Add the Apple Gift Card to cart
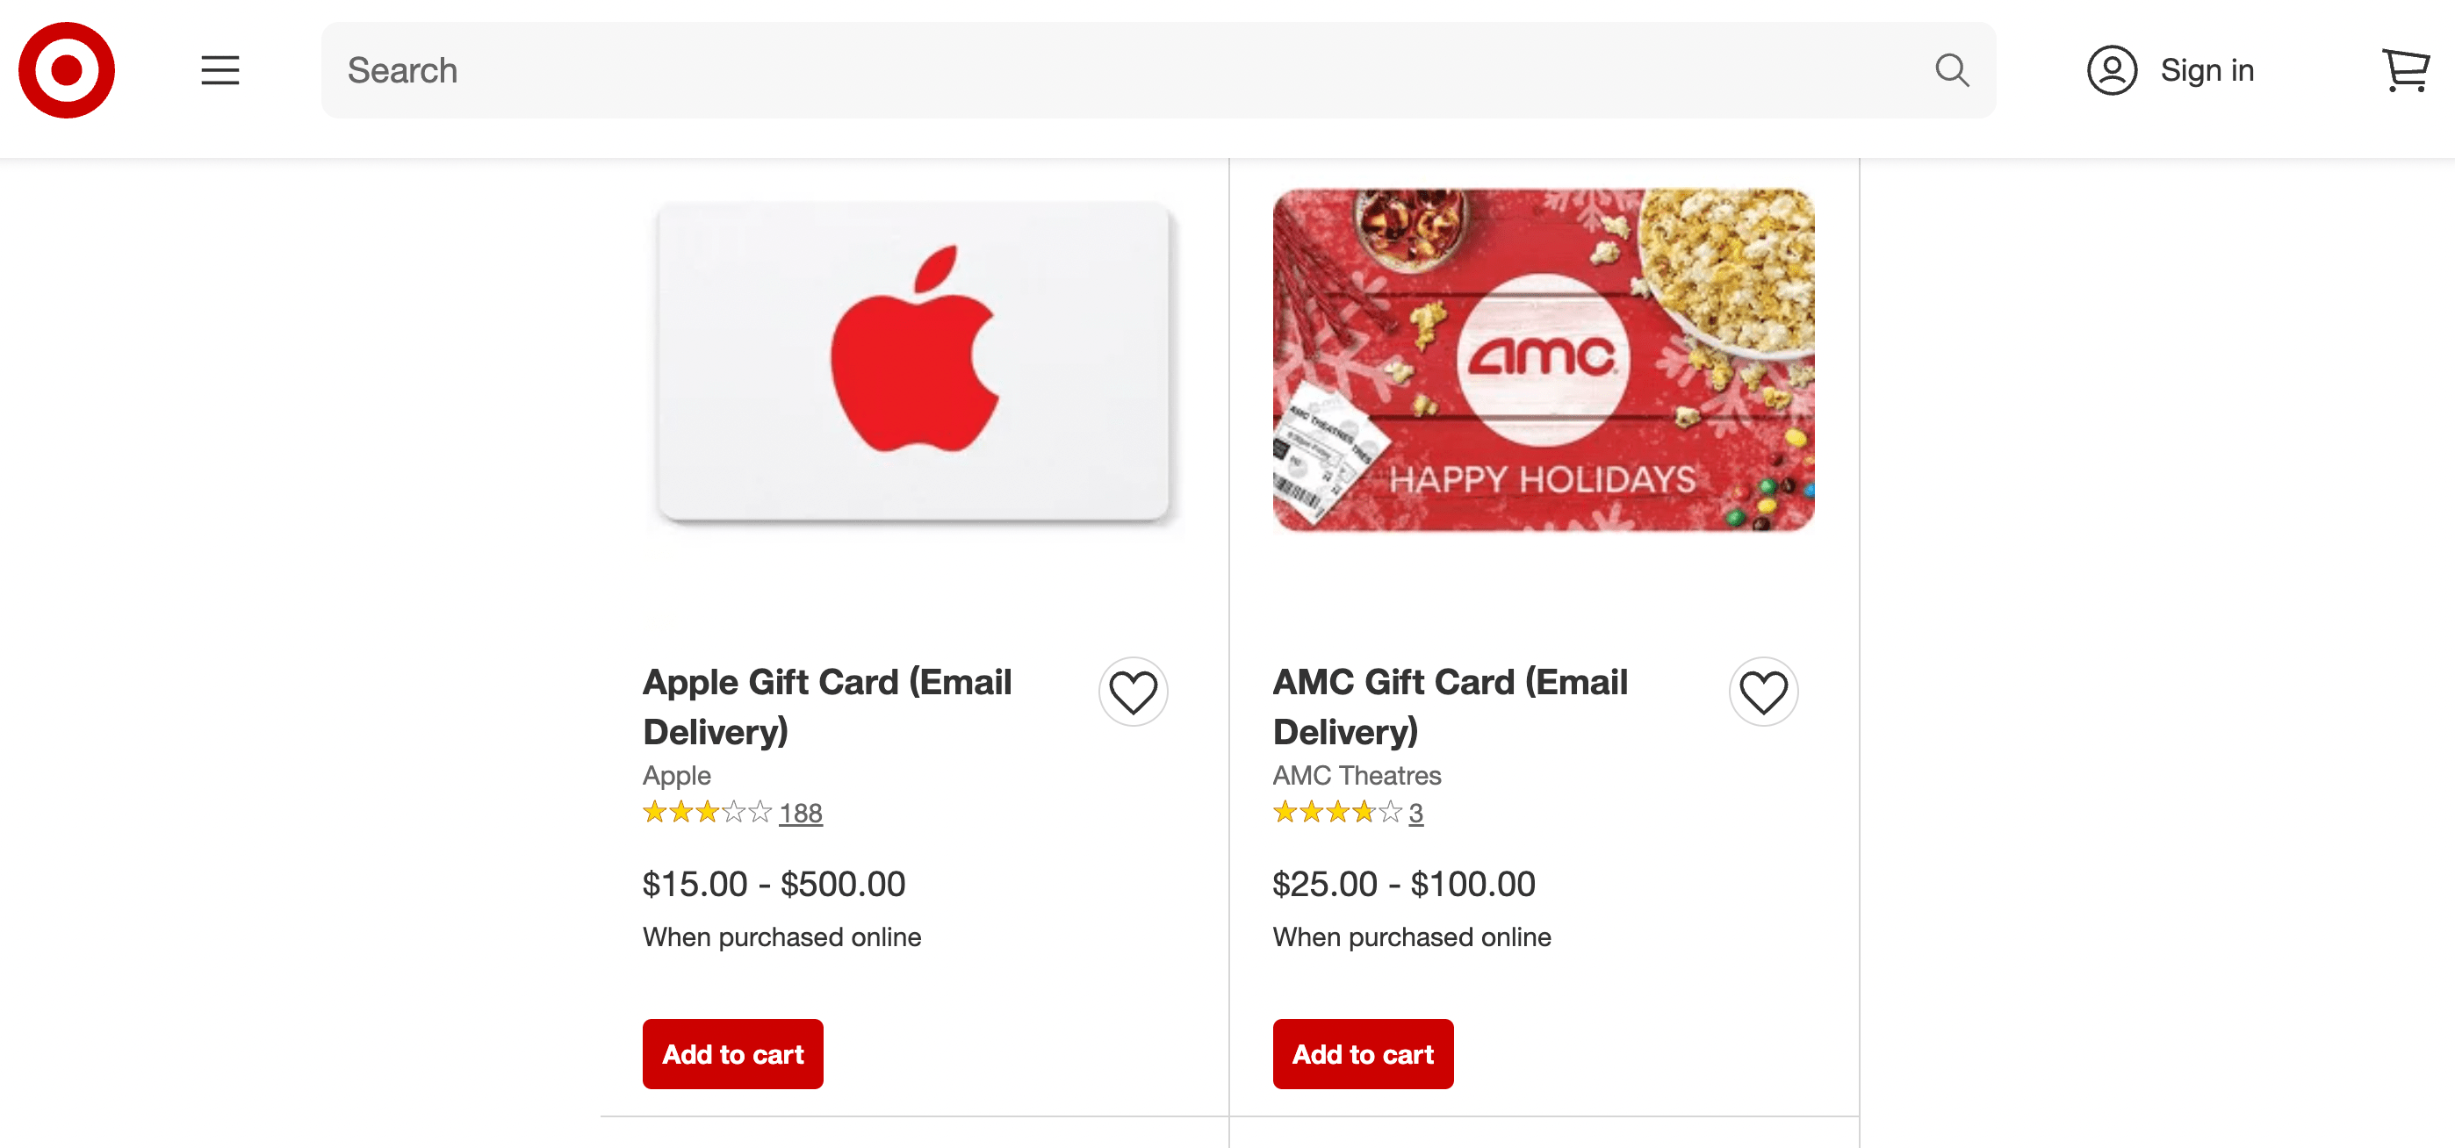 click(732, 1054)
